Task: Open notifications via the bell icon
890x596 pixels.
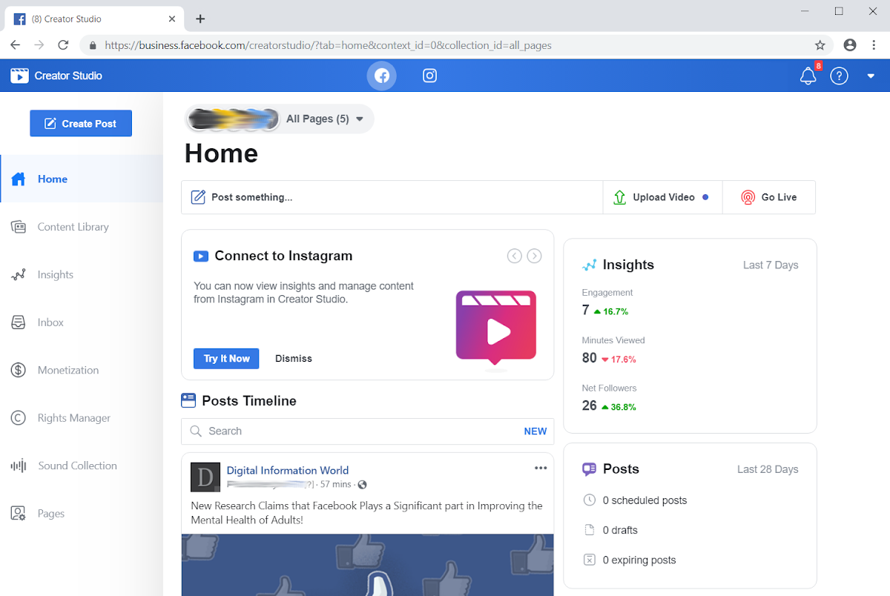Action: pyautogui.click(x=808, y=76)
